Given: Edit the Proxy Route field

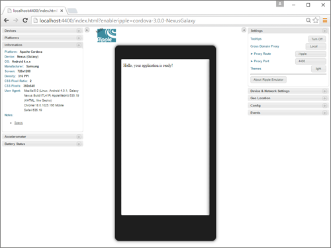Looking at the screenshot, I should click(310, 54).
